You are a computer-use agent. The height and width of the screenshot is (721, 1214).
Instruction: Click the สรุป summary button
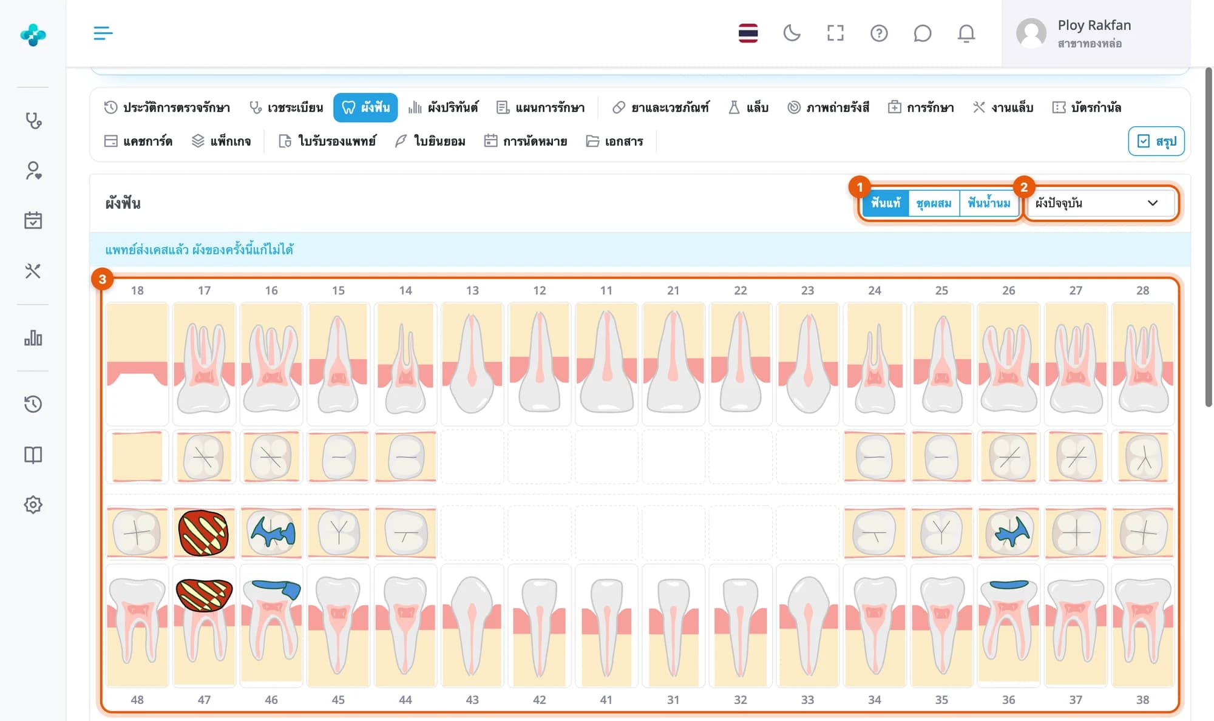(1156, 141)
